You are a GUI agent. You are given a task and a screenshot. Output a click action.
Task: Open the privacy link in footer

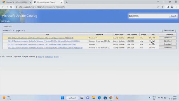(40, 57)
